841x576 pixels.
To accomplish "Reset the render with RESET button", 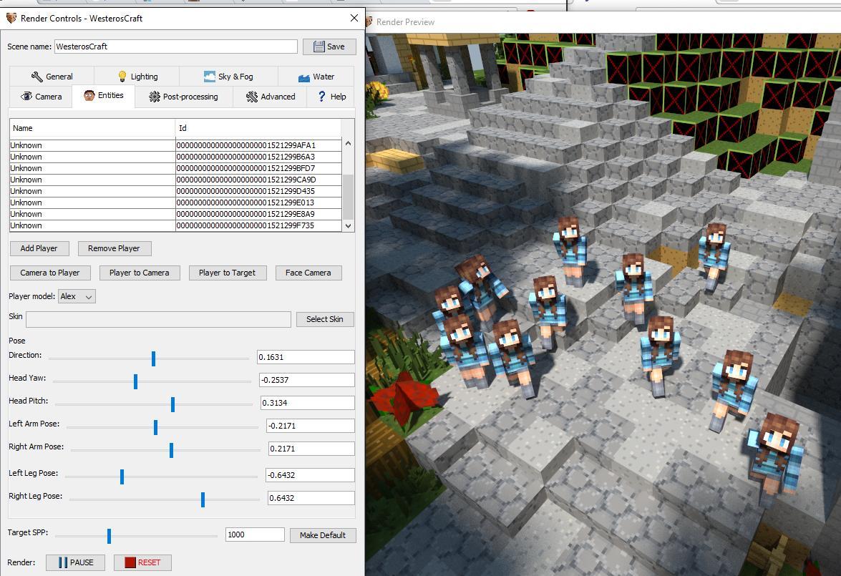I will pos(142,562).
